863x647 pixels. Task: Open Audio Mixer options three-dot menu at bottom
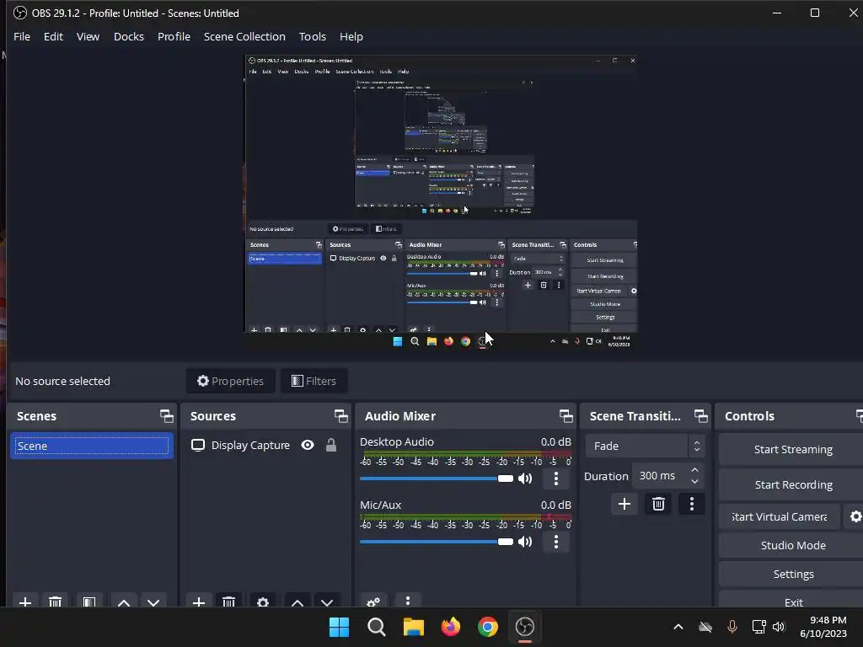[x=408, y=602]
